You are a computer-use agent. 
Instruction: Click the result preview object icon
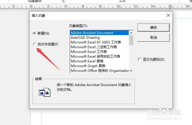coord(45,92)
